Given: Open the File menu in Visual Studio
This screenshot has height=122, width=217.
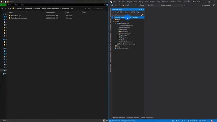Looking at the screenshot, I should click(x=115, y=2).
